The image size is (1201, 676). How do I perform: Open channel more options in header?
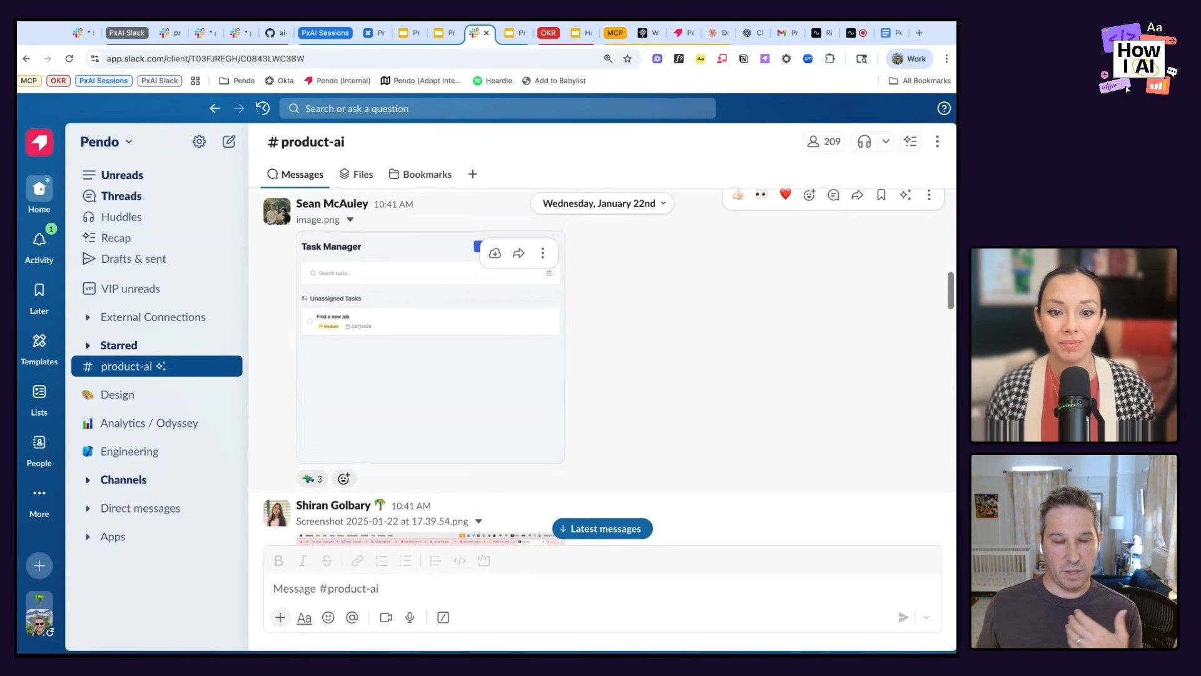click(x=937, y=141)
